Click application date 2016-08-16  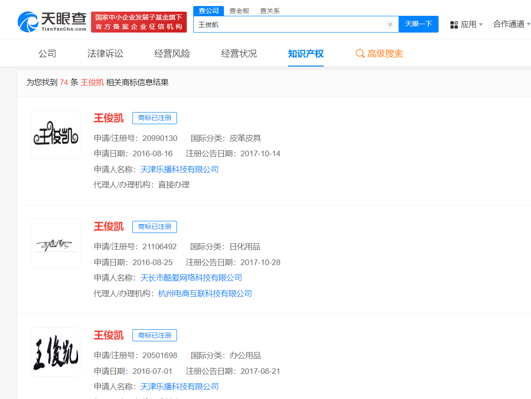[152, 153]
